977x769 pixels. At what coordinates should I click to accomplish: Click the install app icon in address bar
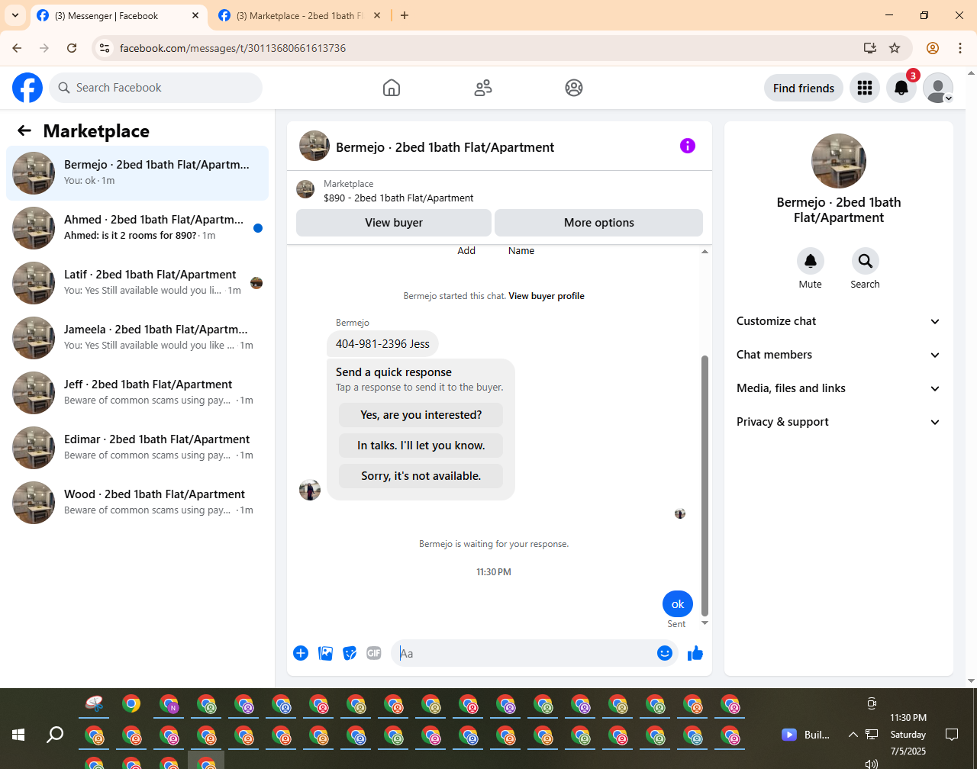[x=870, y=48]
